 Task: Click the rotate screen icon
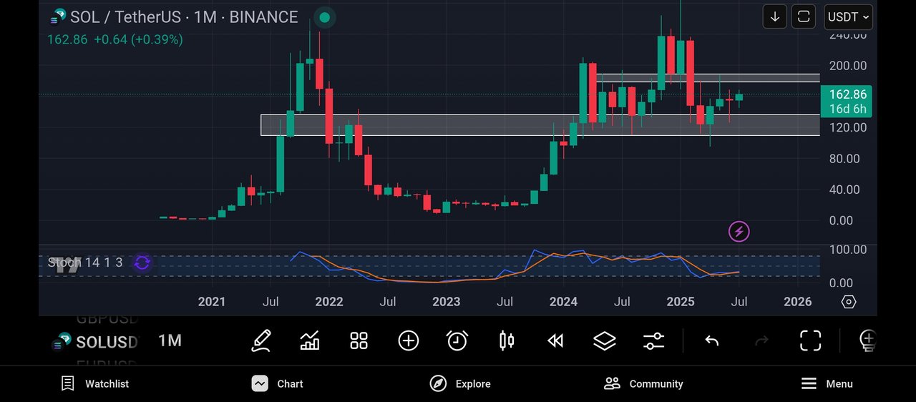coord(804,16)
